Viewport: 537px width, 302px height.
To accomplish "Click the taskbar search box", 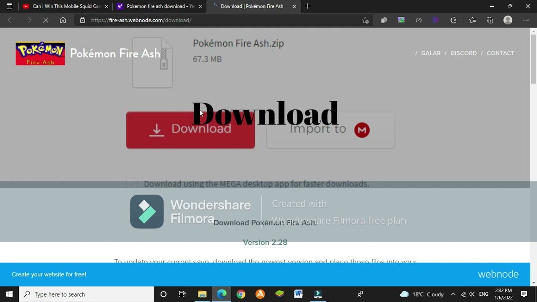I will [x=87, y=294].
